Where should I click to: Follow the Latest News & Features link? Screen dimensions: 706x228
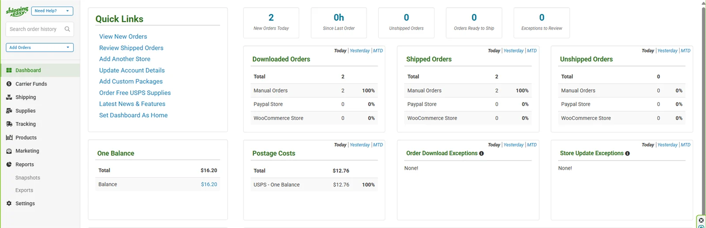132,104
